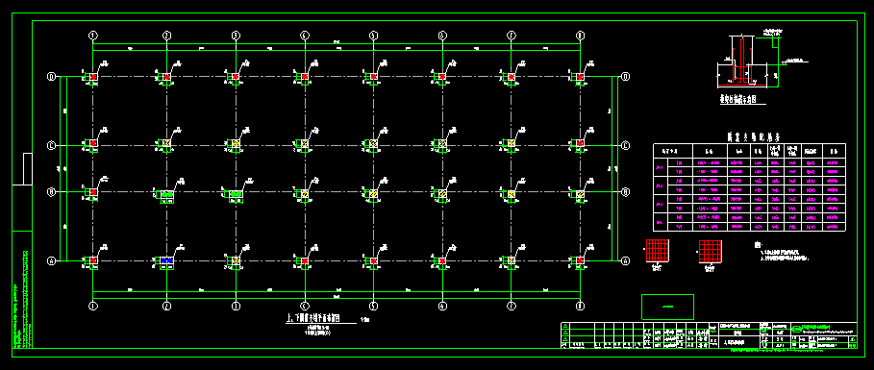Click the green company logo in title block
This screenshot has width=874, height=370.
point(796,329)
